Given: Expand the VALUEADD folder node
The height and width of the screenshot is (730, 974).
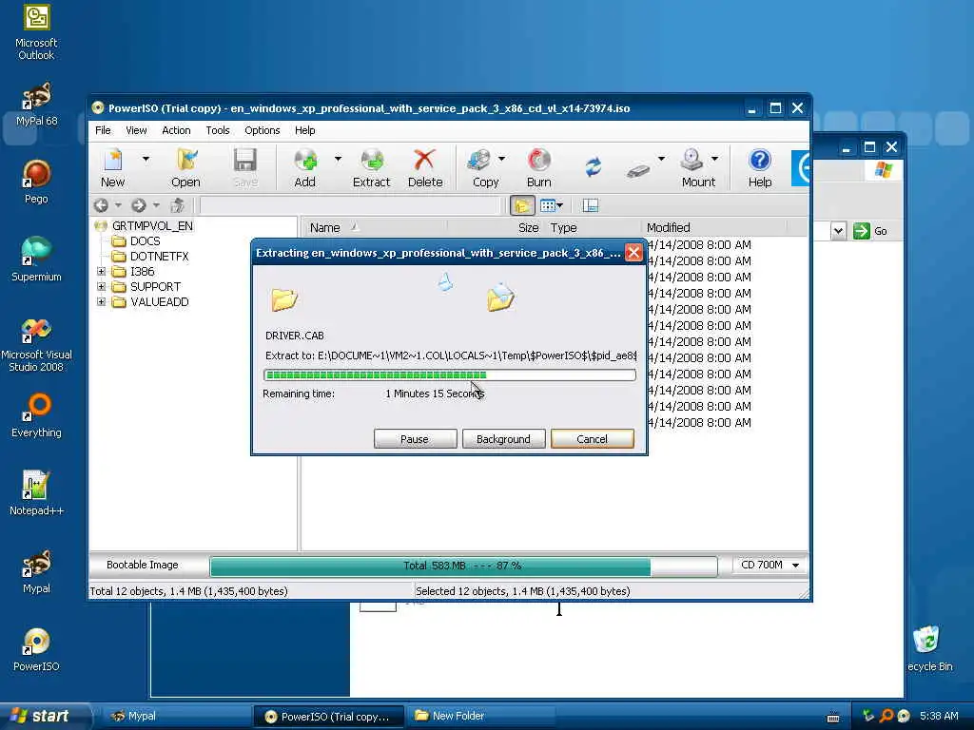Looking at the screenshot, I should (x=101, y=301).
